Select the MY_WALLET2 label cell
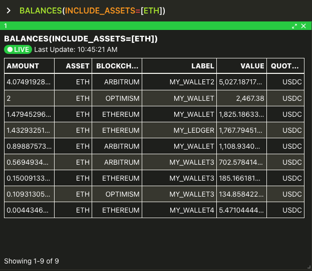The height and width of the screenshot is (271, 312). coord(179,82)
